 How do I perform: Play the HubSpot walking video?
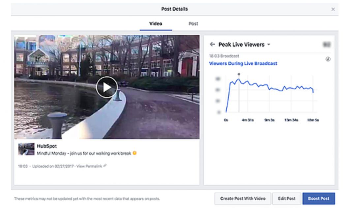[106, 87]
